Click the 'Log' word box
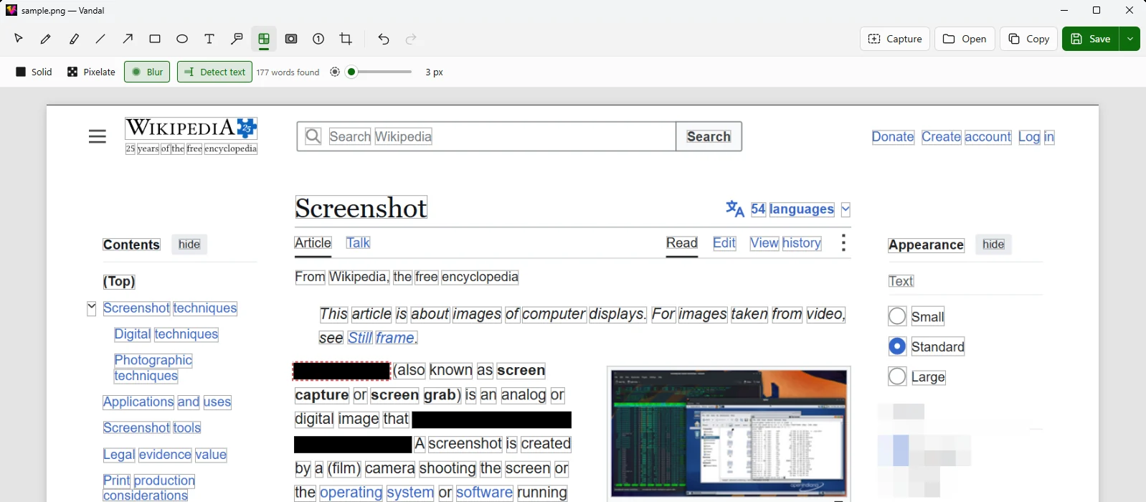This screenshot has width=1146, height=502. point(1029,137)
